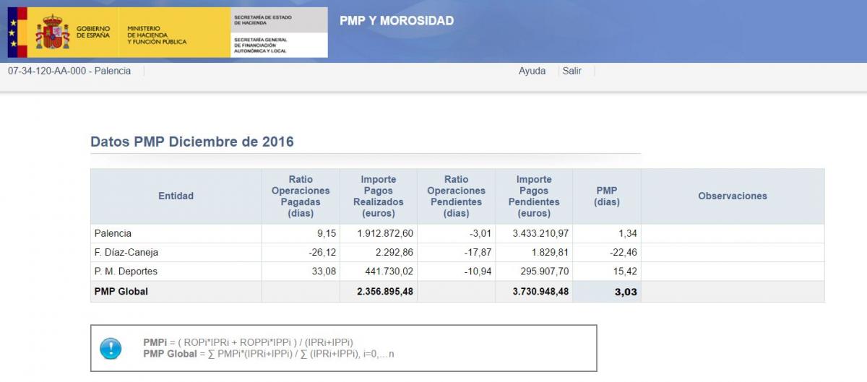Click the Importe Pagos Realizados column header
This screenshot has width=867, height=382.
click(x=379, y=196)
